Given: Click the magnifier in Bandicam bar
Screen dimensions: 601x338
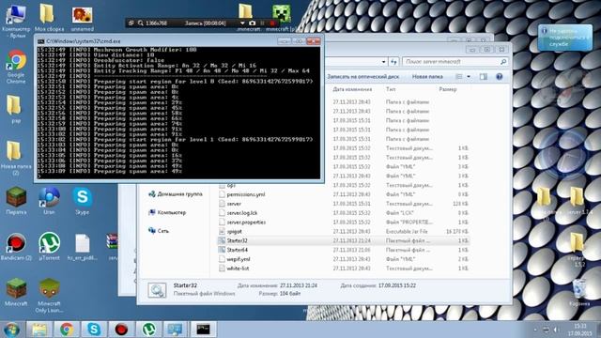Looking at the screenshot, I should (x=141, y=23).
